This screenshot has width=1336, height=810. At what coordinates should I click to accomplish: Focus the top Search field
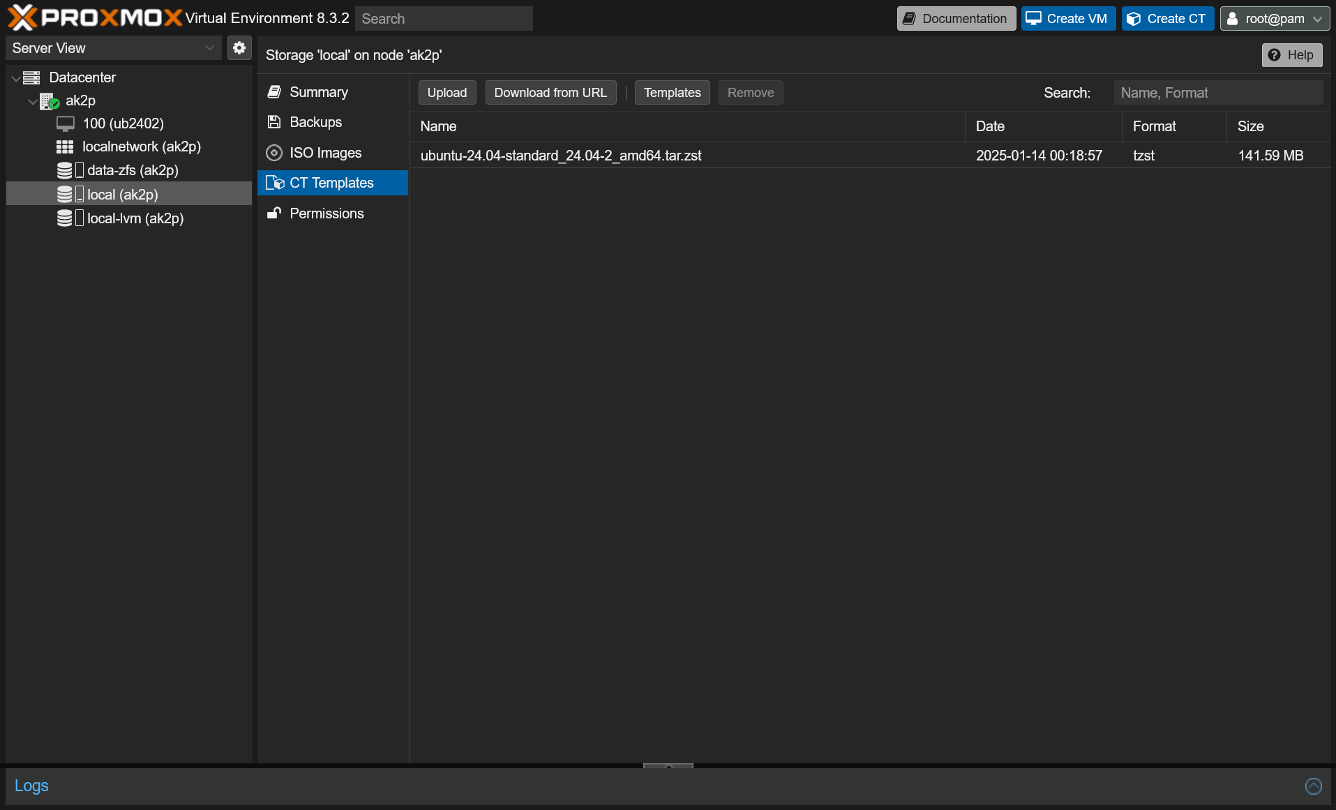pyautogui.click(x=444, y=19)
